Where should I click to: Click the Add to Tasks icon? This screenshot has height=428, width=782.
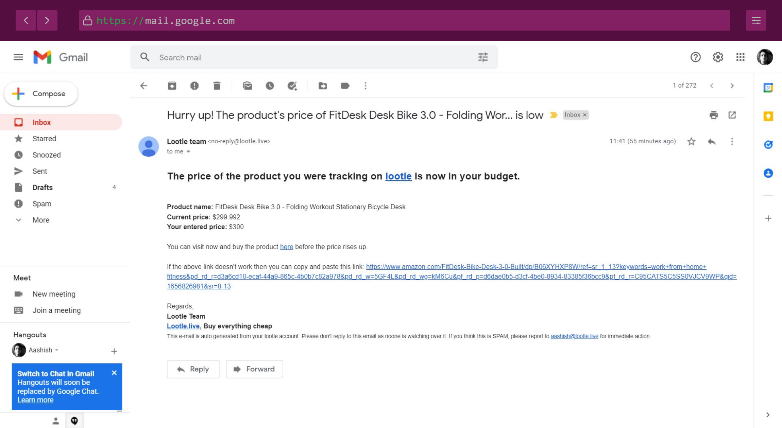[x=292, y=86]
